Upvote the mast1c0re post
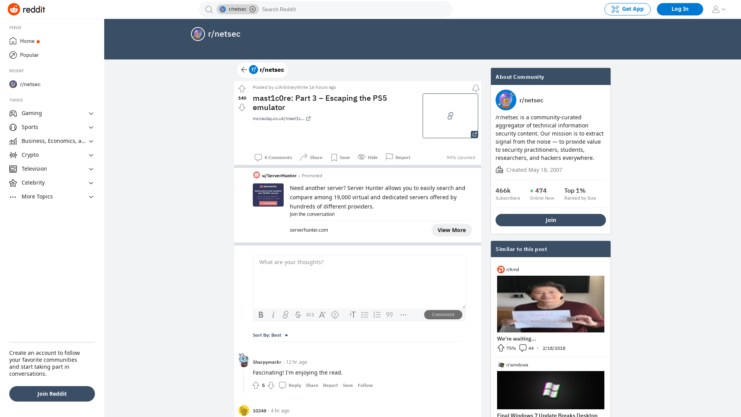Image resolution: width=741 pixels, height=417 pixels. (242, 89)
